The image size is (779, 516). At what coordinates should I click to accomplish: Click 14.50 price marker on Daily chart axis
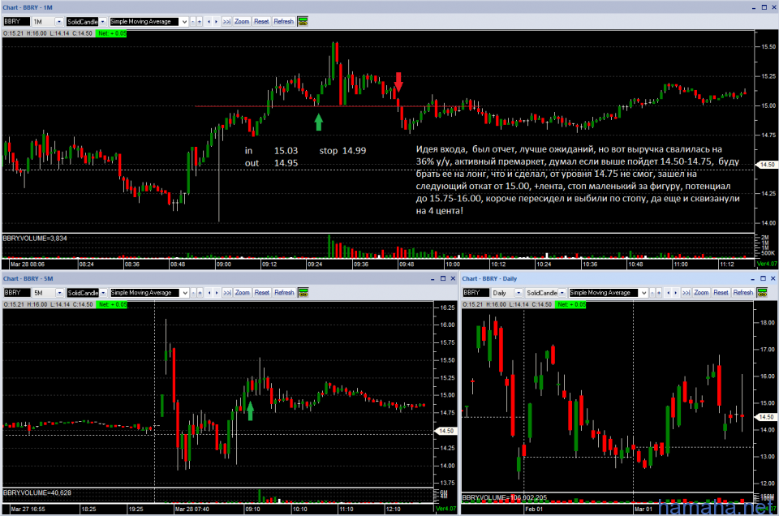click(x=766, y=417)
